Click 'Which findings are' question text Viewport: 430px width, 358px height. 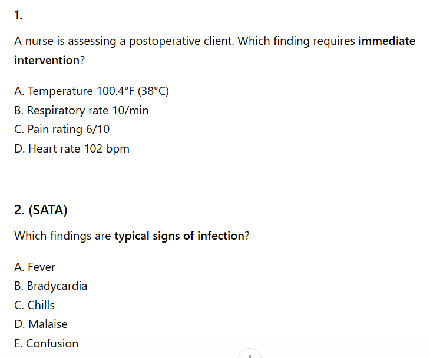[x=62, y=236]
